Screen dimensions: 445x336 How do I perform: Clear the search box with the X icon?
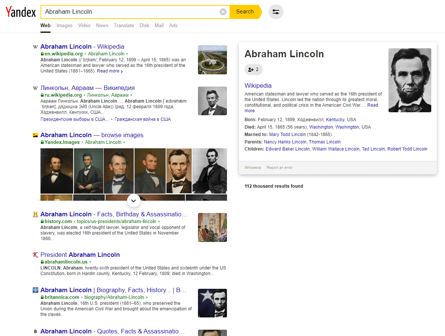point(223,12)
